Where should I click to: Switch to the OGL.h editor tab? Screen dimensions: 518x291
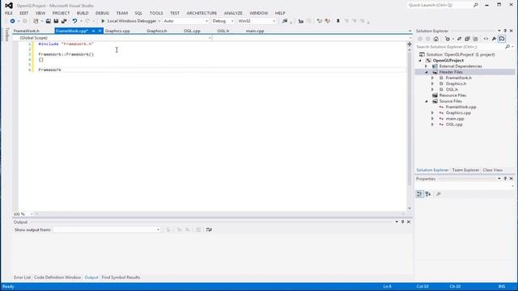[223, 31]
